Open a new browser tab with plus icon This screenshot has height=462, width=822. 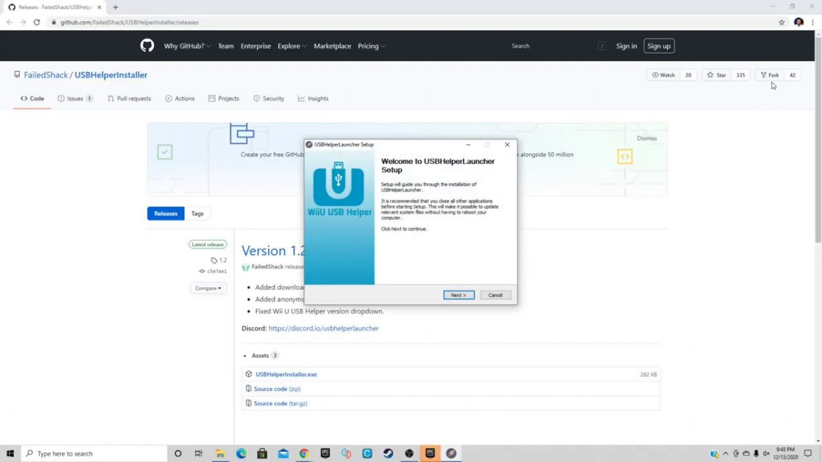pos(115,7)
